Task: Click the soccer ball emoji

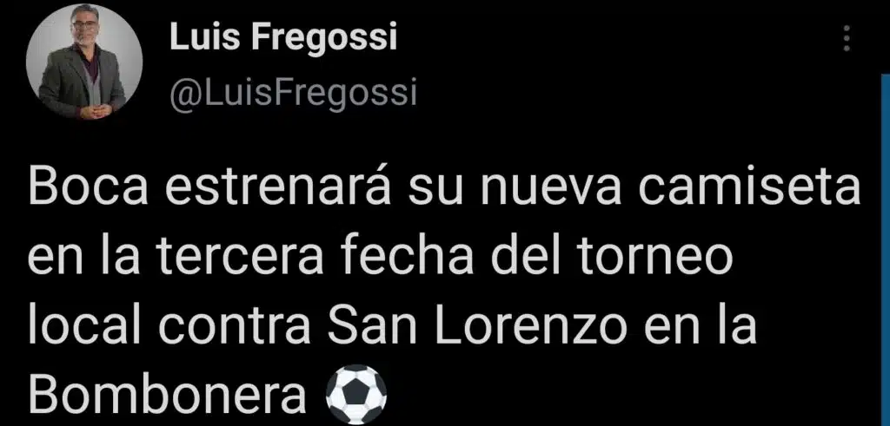Action: pyautogui.click(x=356, y=394)
